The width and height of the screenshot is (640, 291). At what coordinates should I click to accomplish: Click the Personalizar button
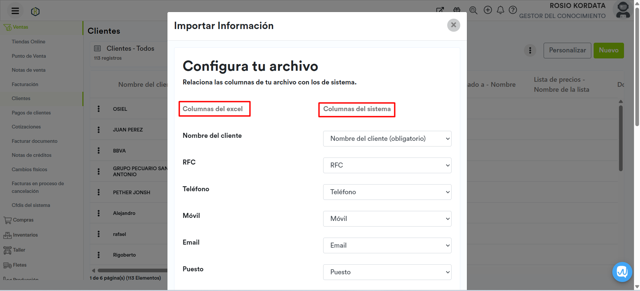click(567, 50)
